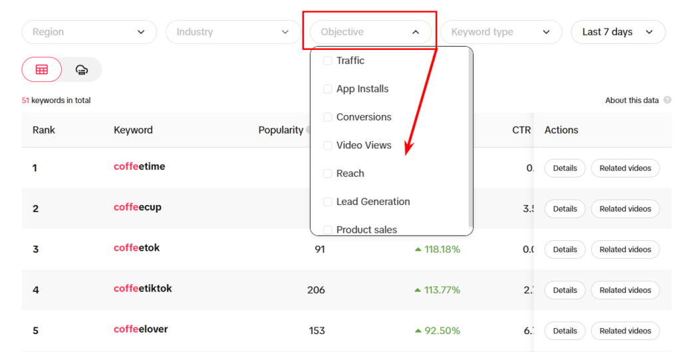Click the coffeetiktok keyword link
Viewport: 681px width, 352px height.
point(143,289)
